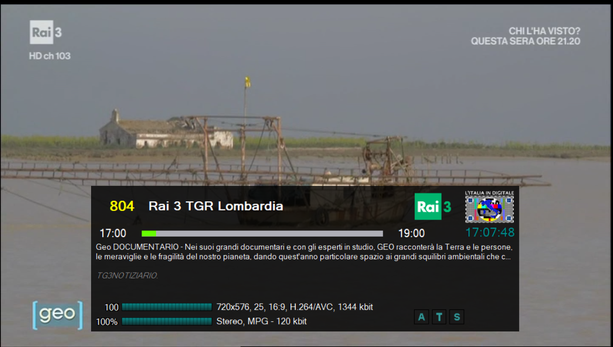Click the signal strength bar labeled 100

(x=167, y=307)
